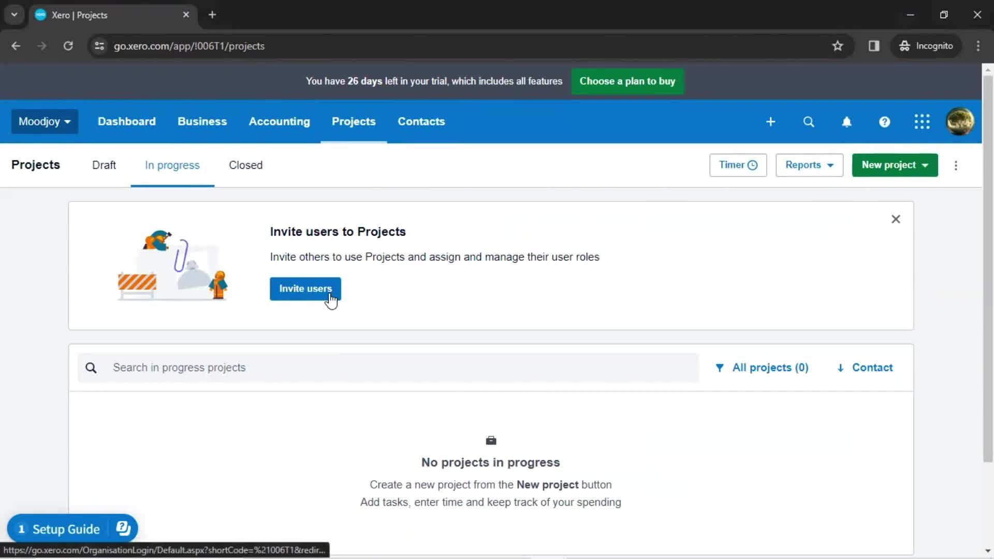This screenshot has width=994, height=559.
Task: Click the Incognito indicator
Action: 926,46
